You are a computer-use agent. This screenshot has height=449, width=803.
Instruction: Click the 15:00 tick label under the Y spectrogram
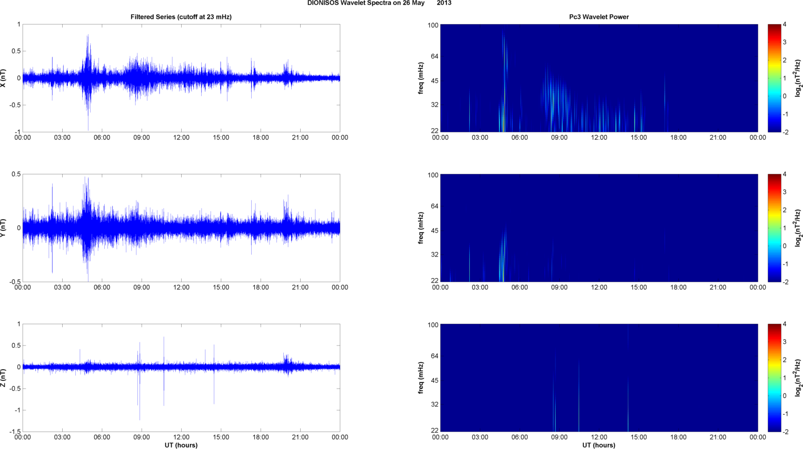pyautogui.click(x=639, y=288)
